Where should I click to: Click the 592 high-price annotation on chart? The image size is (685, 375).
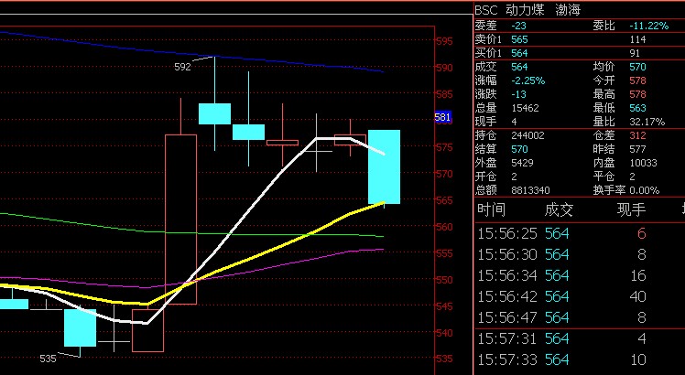click(x=182, y=67)
